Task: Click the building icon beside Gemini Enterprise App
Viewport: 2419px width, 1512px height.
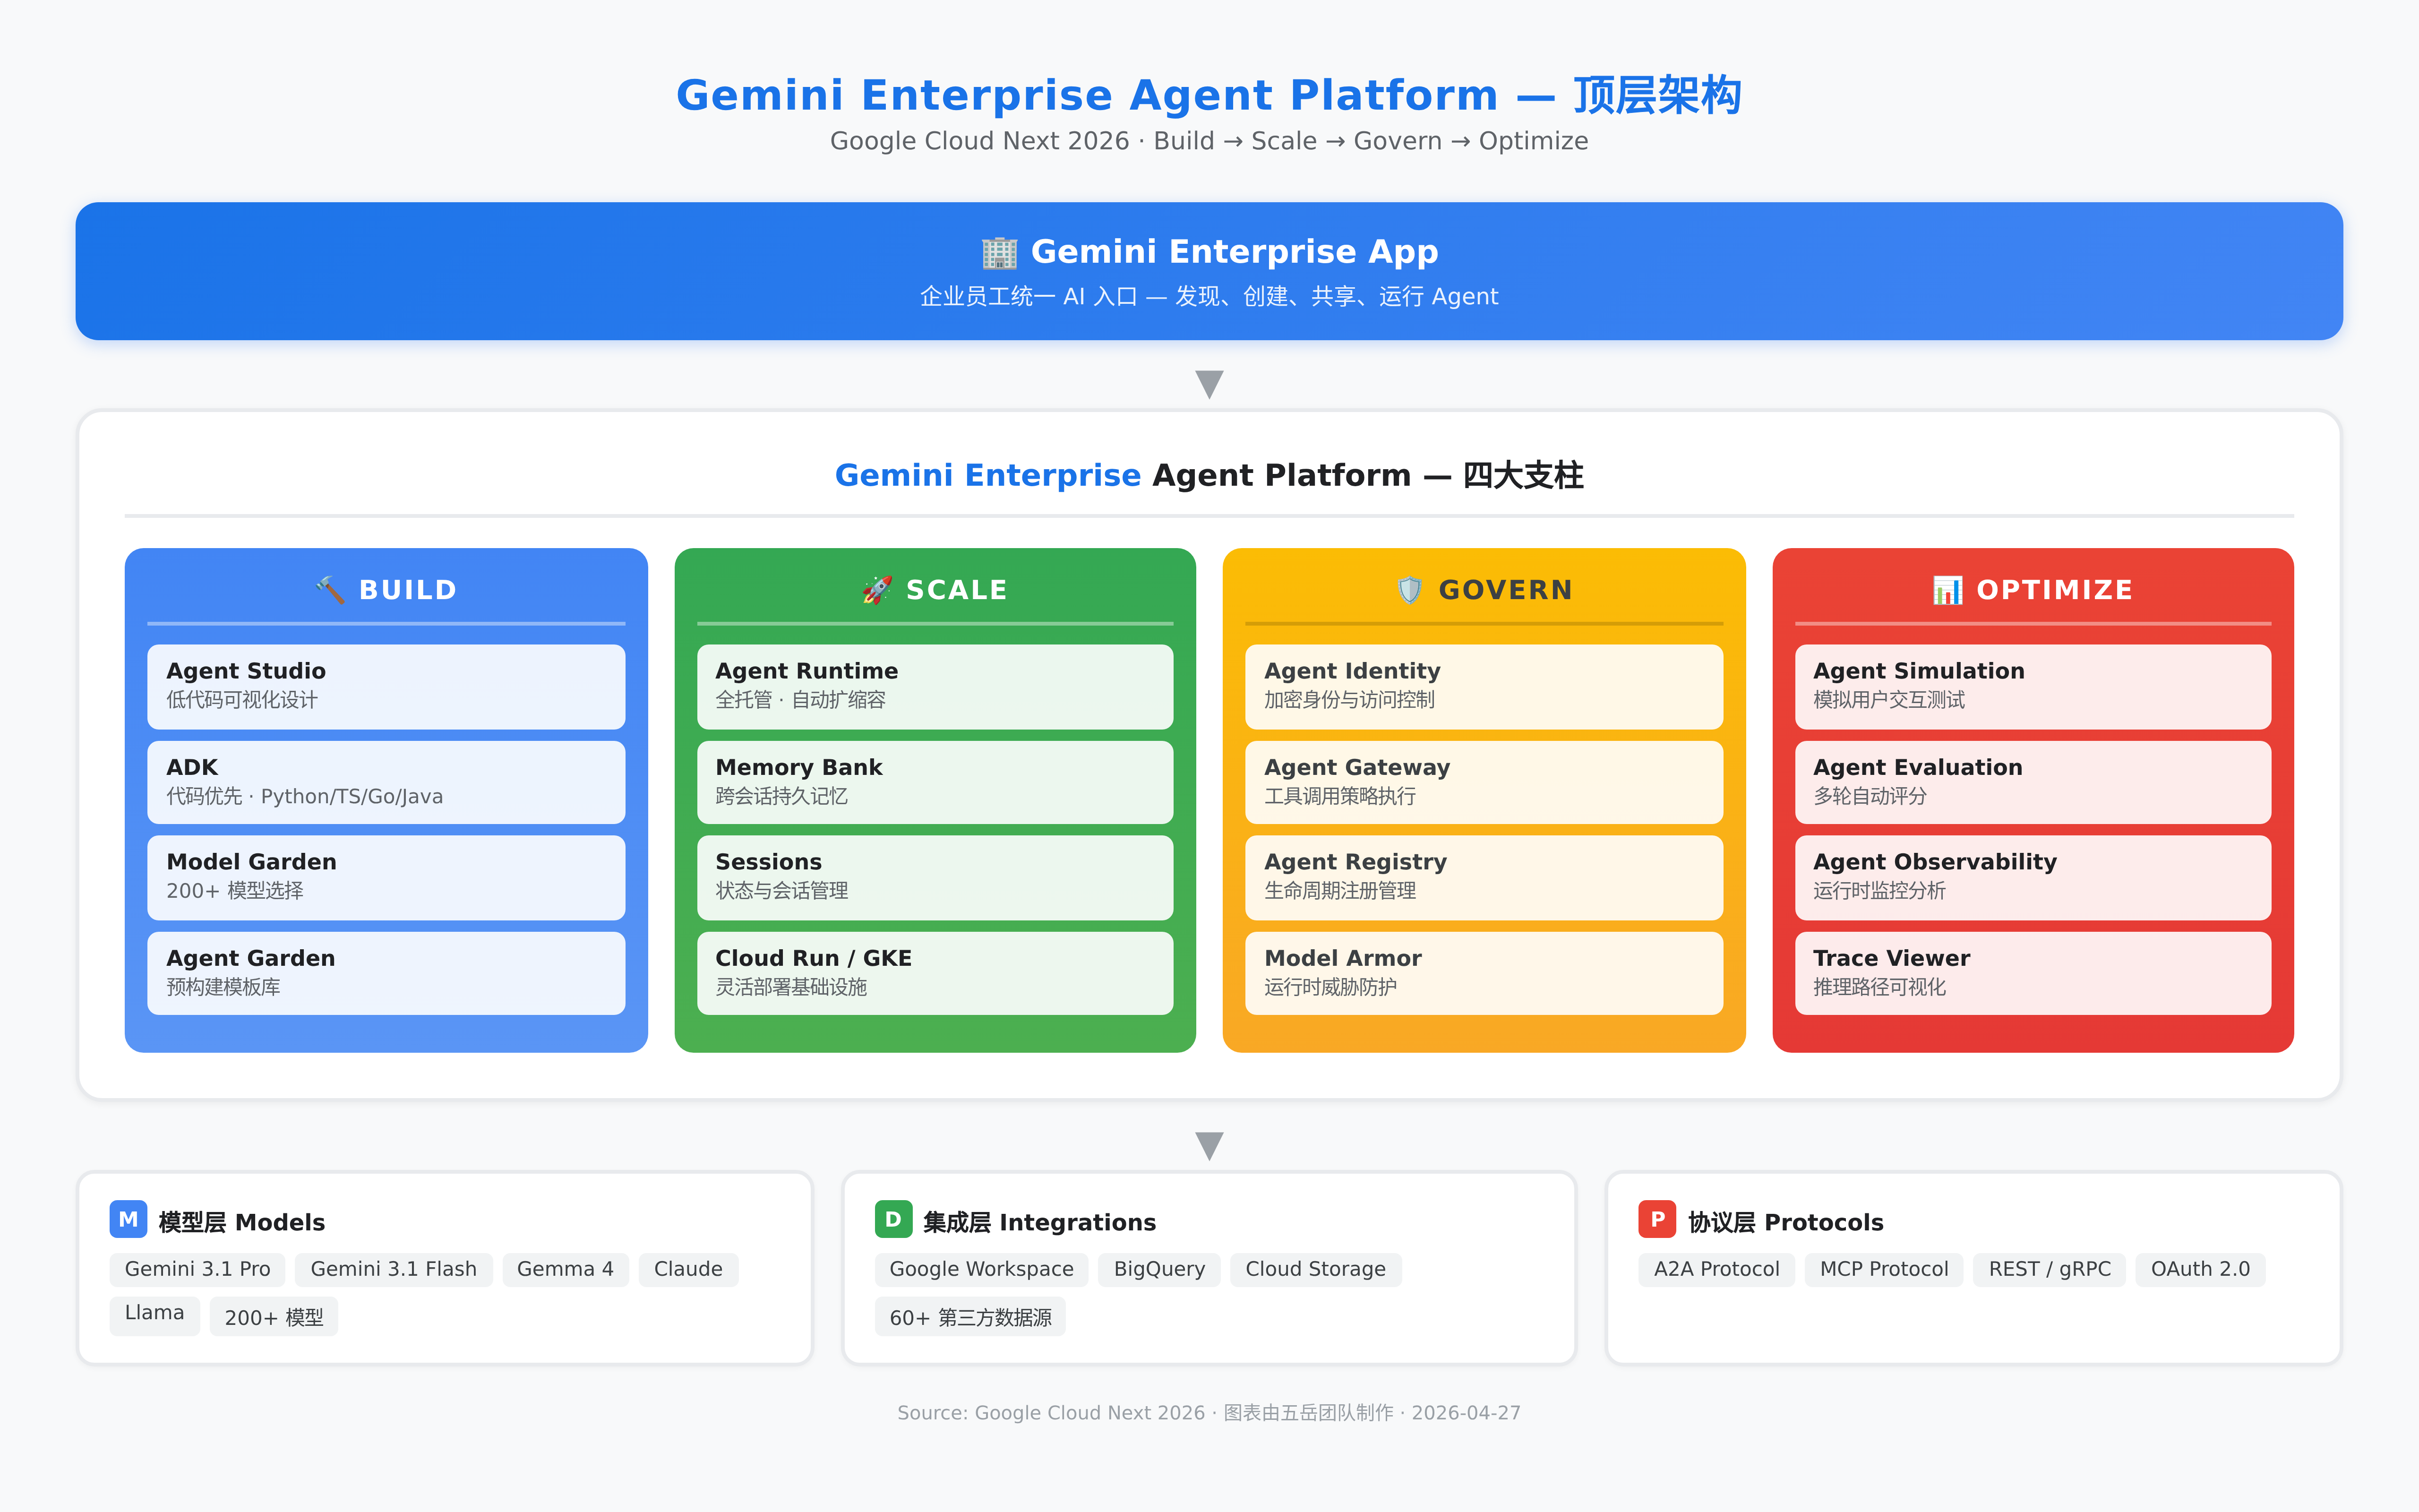Action: click(999, 252)
